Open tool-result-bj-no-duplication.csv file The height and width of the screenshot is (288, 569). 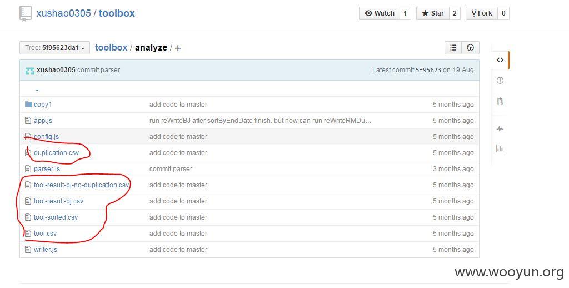coord(81,185)
